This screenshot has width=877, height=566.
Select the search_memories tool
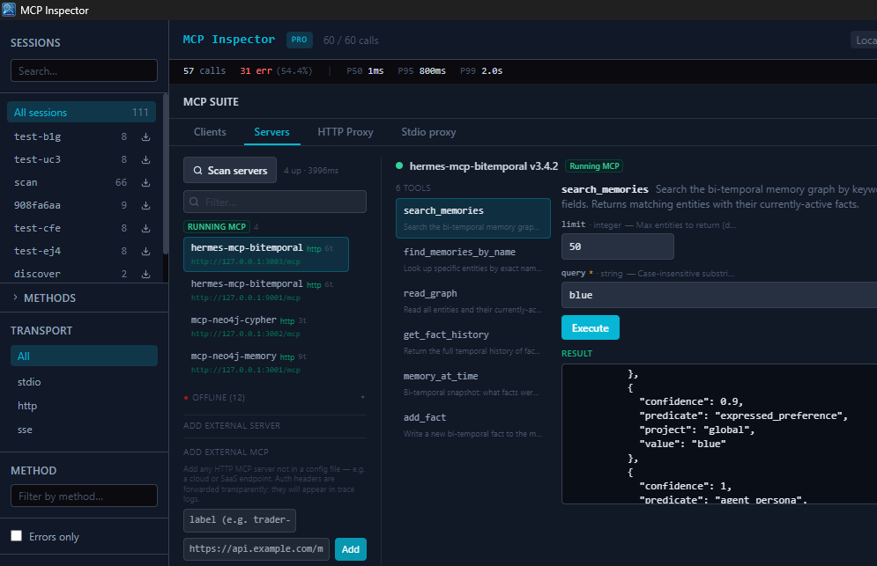(x=473, y=218)
